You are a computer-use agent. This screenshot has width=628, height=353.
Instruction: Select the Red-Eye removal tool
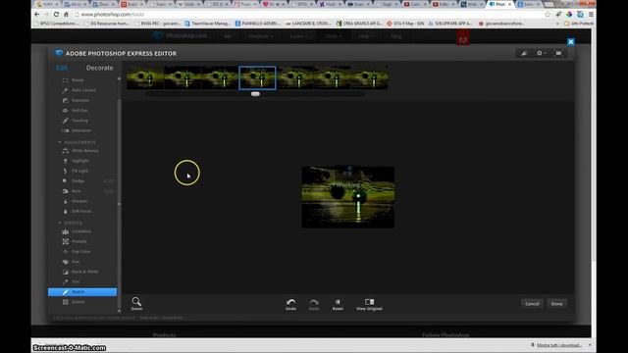(76, 110)
